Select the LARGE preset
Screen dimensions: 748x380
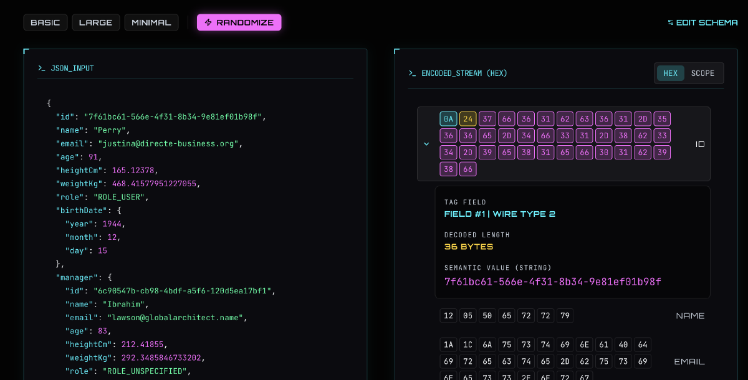point(96,22)
